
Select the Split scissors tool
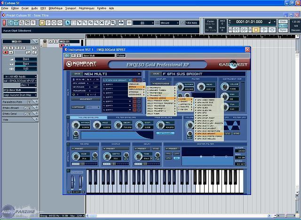tap(79, 23)
